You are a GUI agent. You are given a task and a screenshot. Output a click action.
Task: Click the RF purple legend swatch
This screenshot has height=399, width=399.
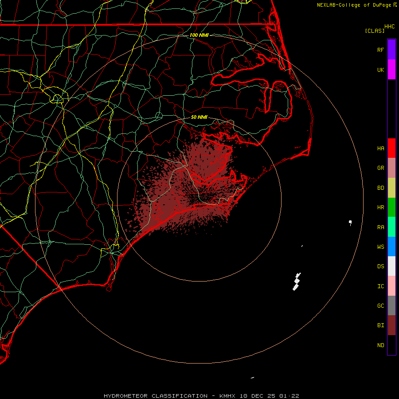(x=391, y=50)
